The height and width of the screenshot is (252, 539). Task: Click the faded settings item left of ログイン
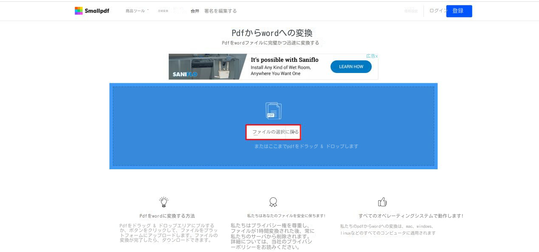410,11
